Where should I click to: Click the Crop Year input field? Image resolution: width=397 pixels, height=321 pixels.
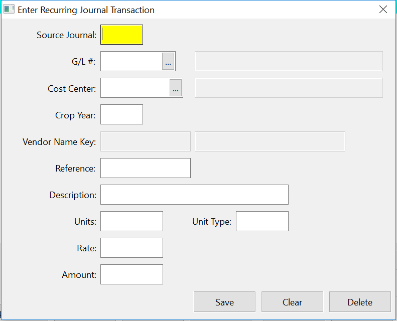[122, 115]
